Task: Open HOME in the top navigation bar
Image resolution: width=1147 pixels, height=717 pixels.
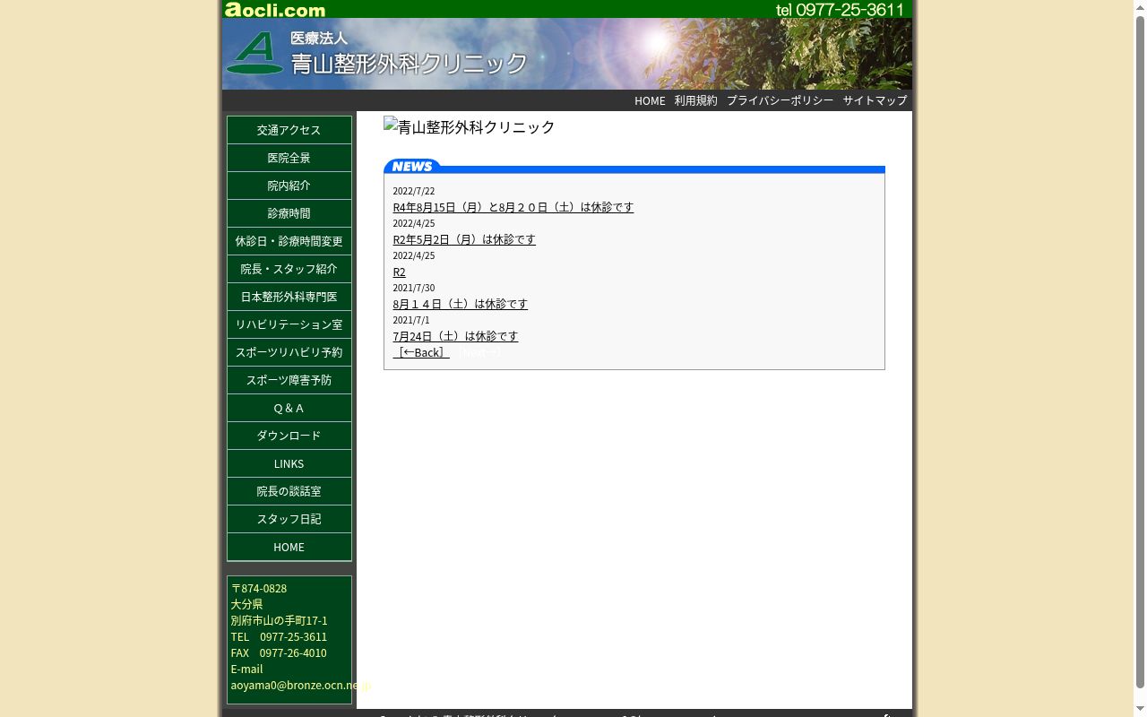Action: (x=650, y=100)
